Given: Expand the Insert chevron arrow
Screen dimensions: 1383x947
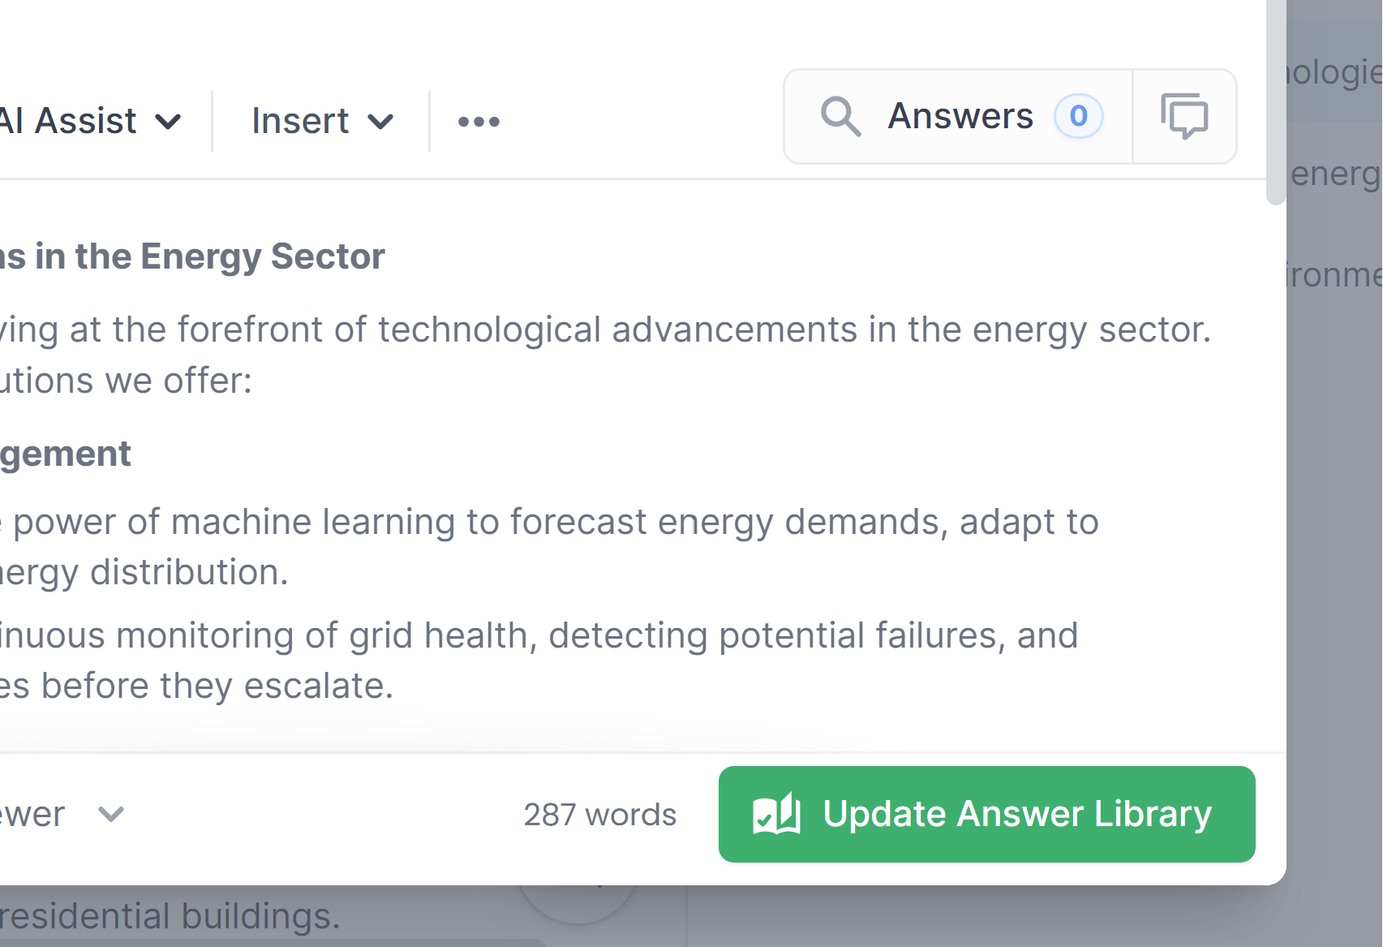Looking at the screenshot, I should click(x=380, y=122).
